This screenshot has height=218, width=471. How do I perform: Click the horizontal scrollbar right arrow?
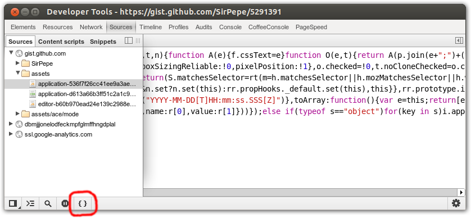(x=461, y=192)
